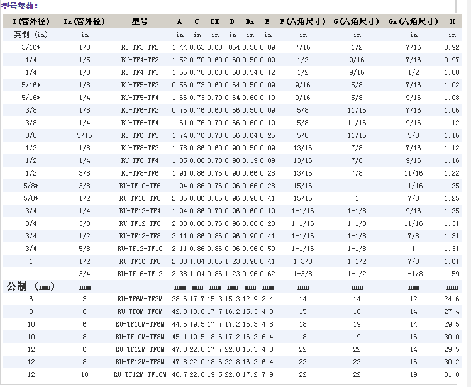Click A value 48.7 in RU-TF12M-TF10M row
Viewport: 471px width, 387px height.
coord(179,374)
